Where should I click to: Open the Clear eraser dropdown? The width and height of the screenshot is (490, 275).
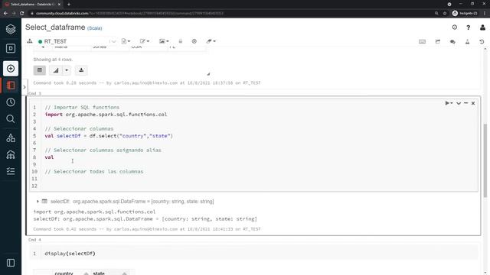coord(211,41)
